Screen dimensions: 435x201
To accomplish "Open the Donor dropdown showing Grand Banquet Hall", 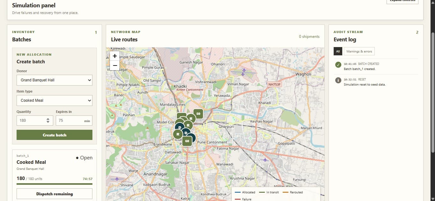I will pyautogui.click(x=54, y=80).
